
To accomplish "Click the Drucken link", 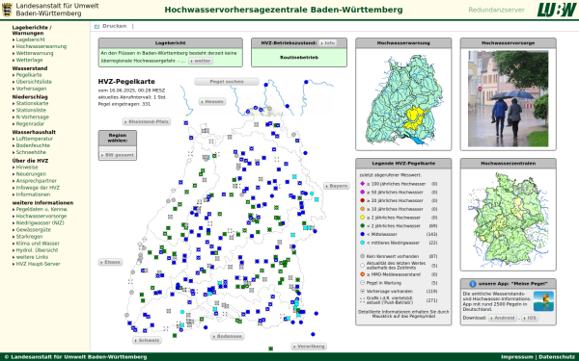I will point(115,26).
